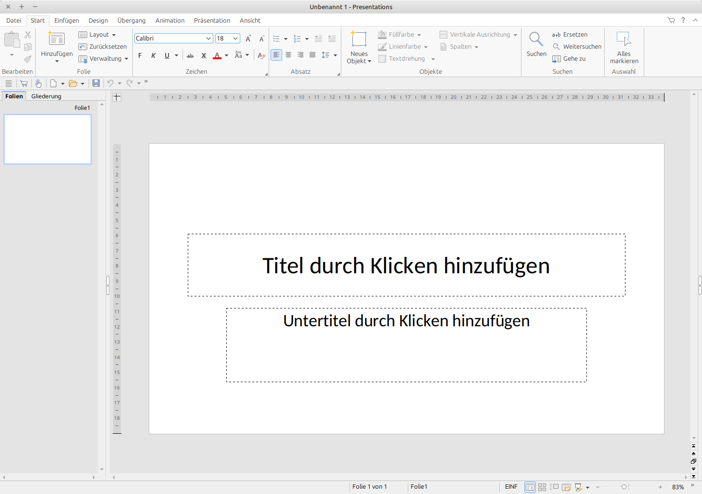702x494 pixels.
Task: Click the increase font size icon
Action: tap(248, 39)
